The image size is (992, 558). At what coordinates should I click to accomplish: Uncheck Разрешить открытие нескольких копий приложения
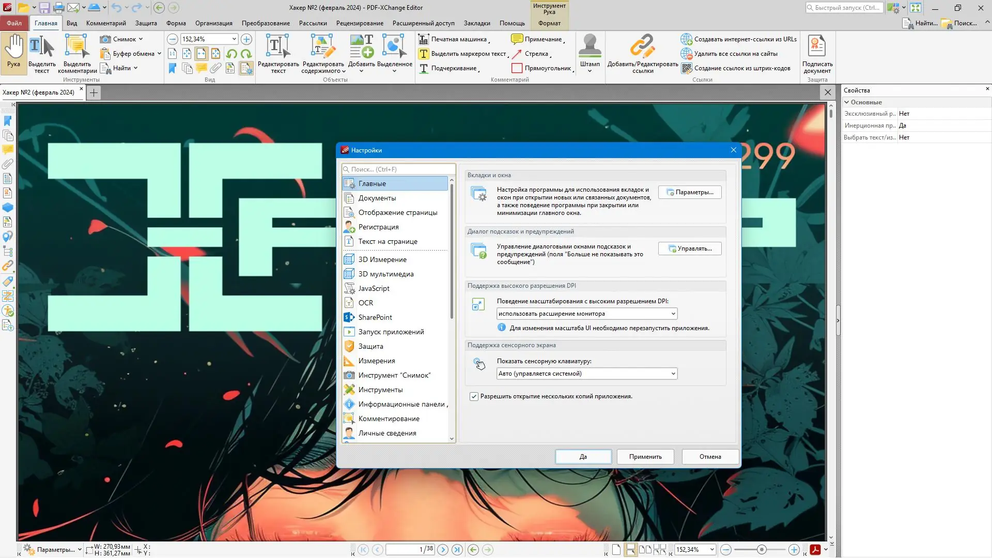tap(474, 397)
